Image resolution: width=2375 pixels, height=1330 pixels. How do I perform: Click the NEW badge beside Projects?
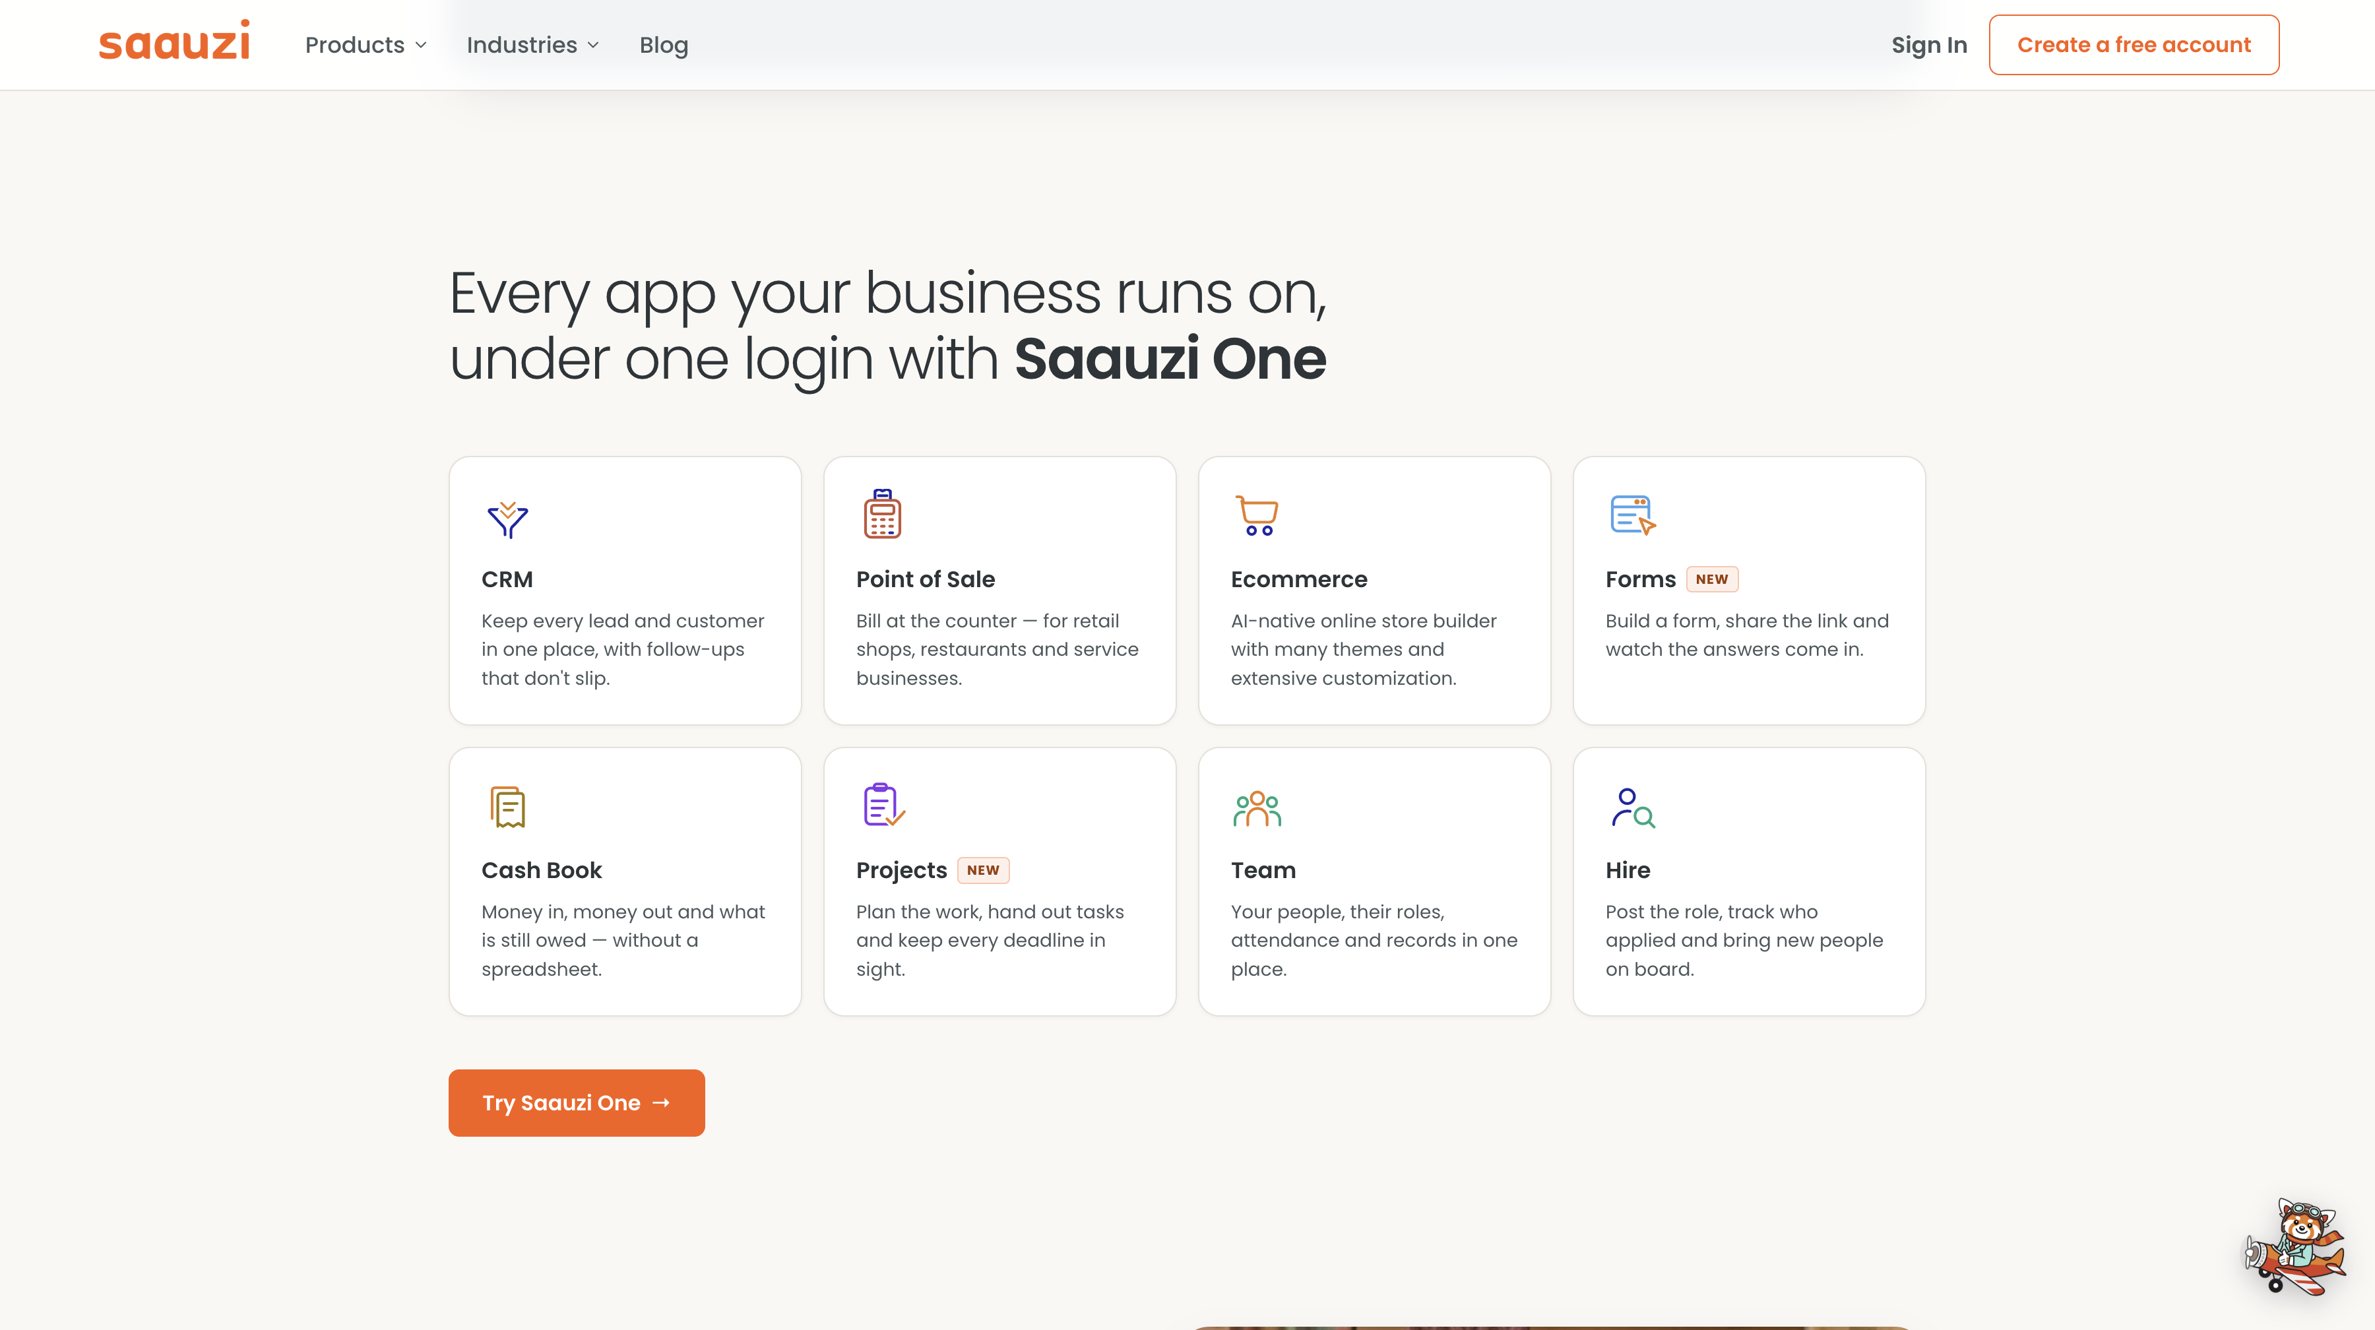click(x=983, y=870)
